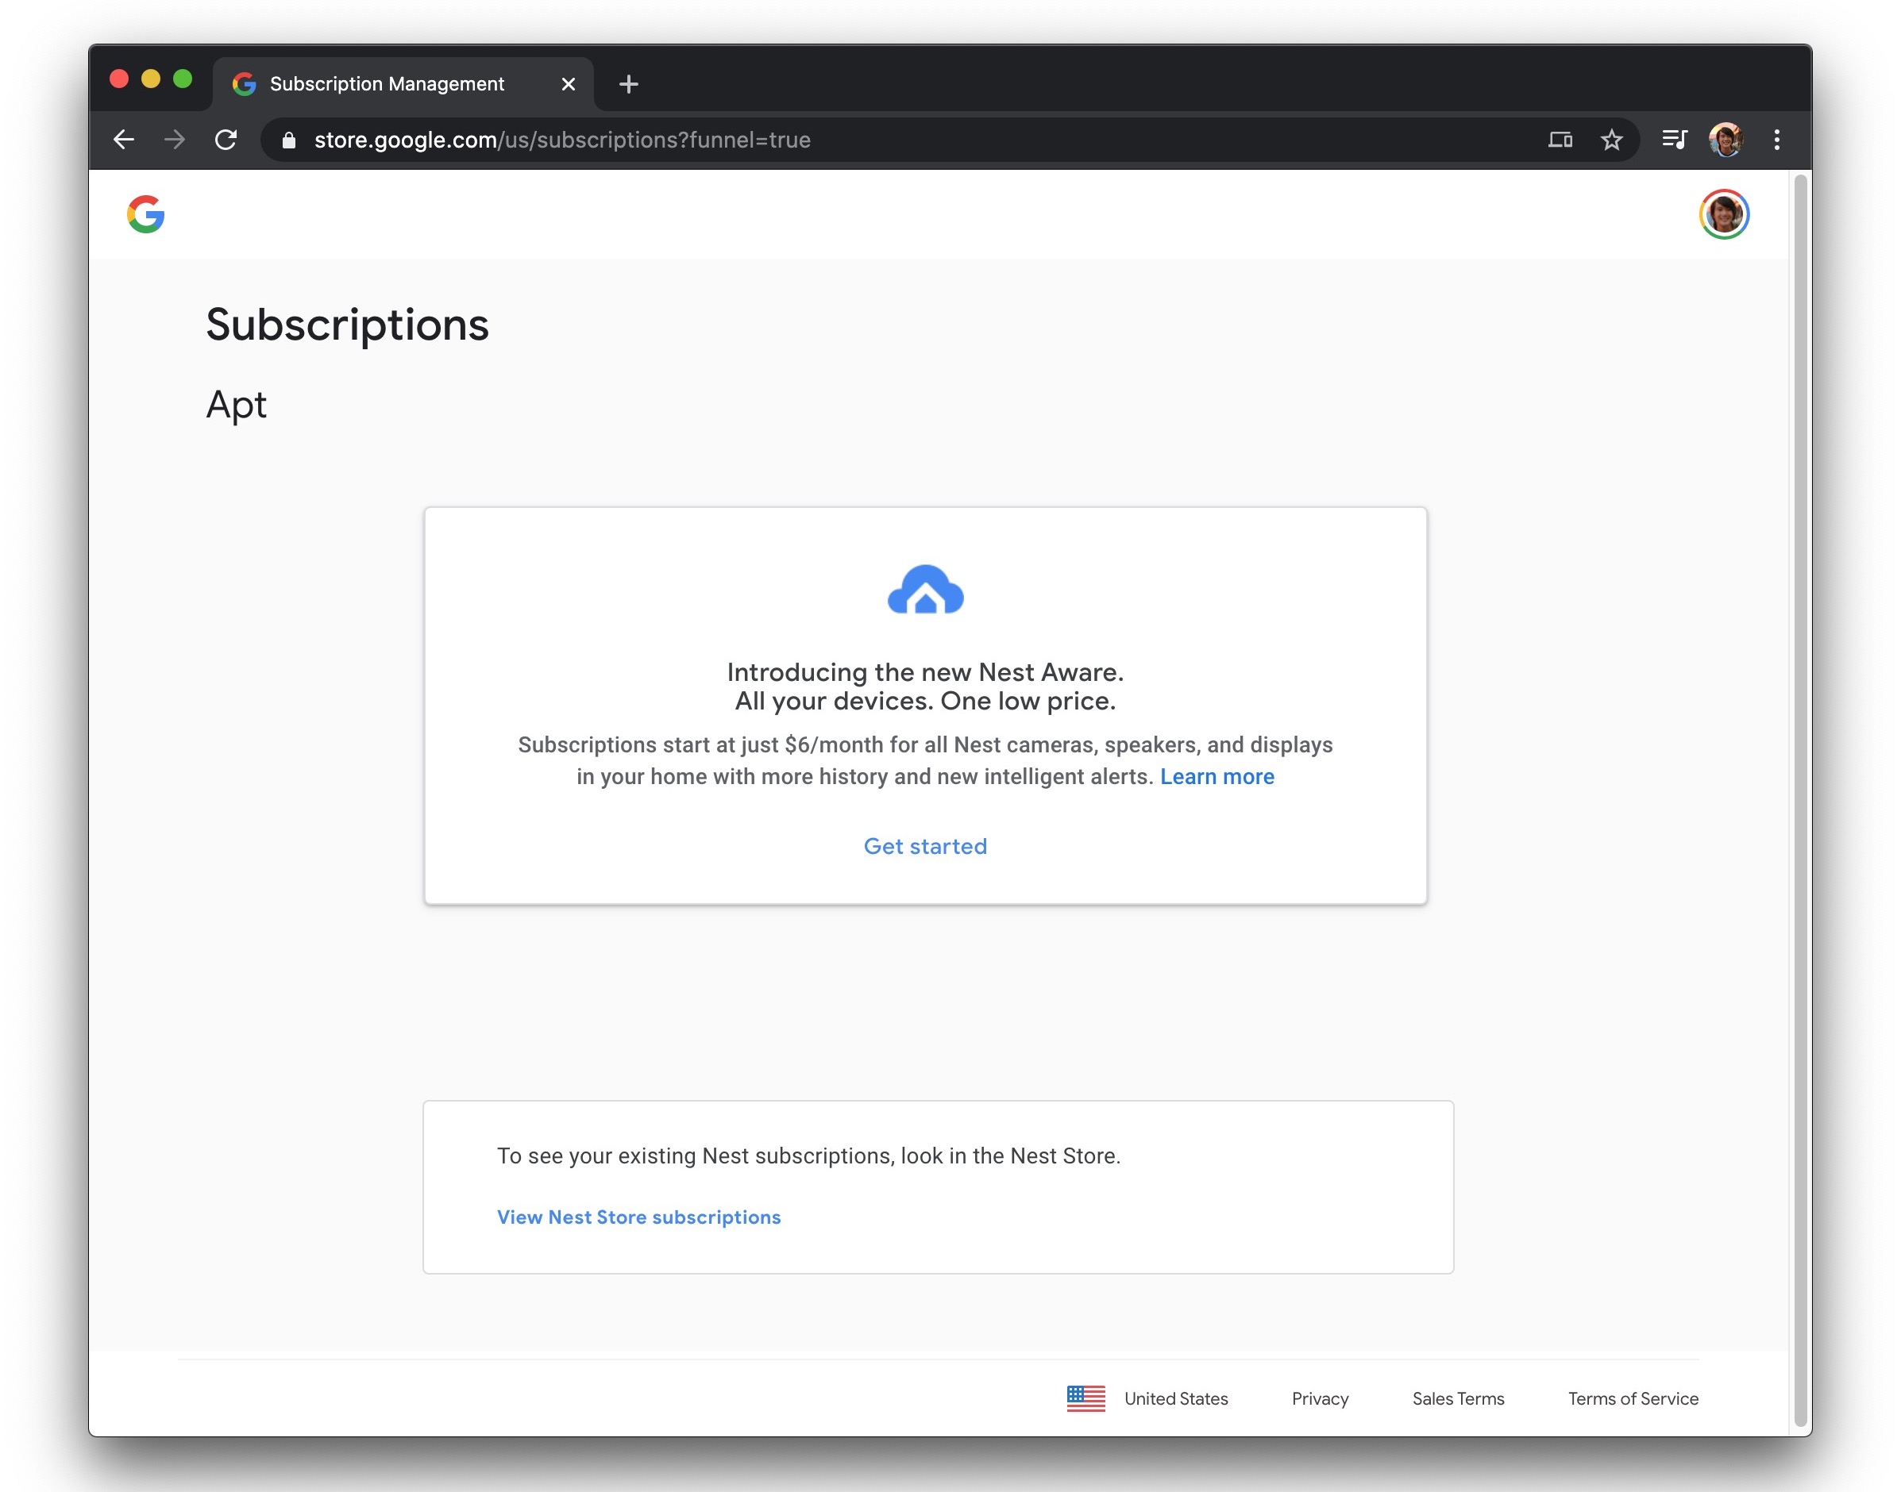Open the Learn more link
1901x1492 pixels.
tap(1217, 775)
